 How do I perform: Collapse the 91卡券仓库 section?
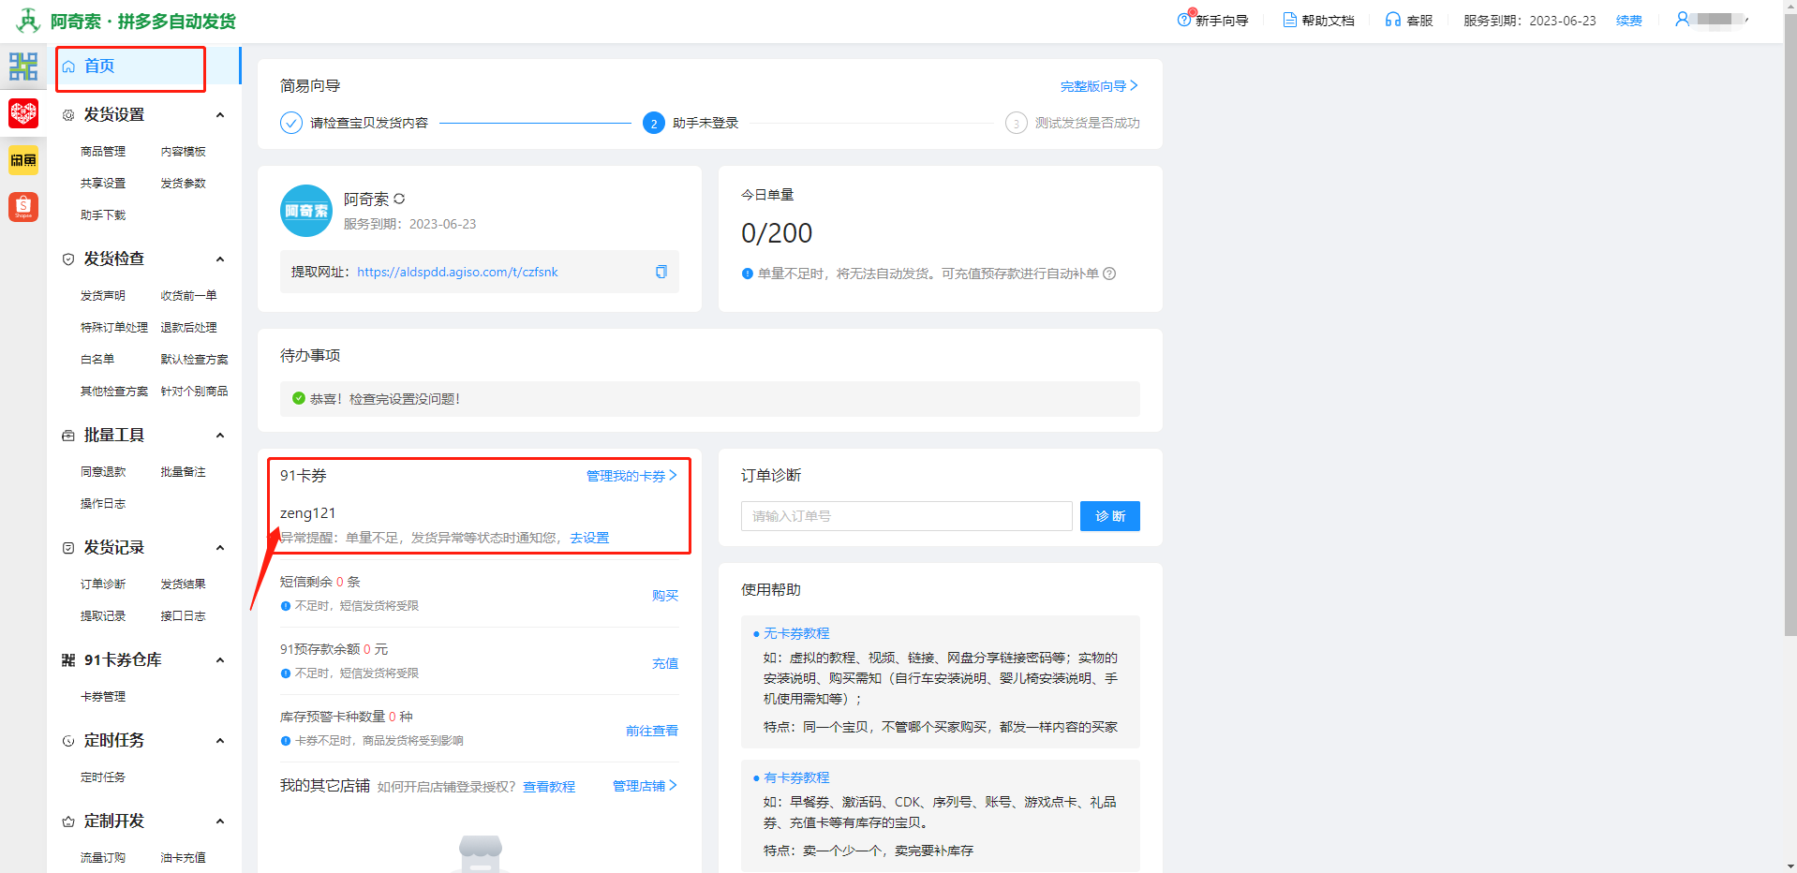(x=220, y=659)
